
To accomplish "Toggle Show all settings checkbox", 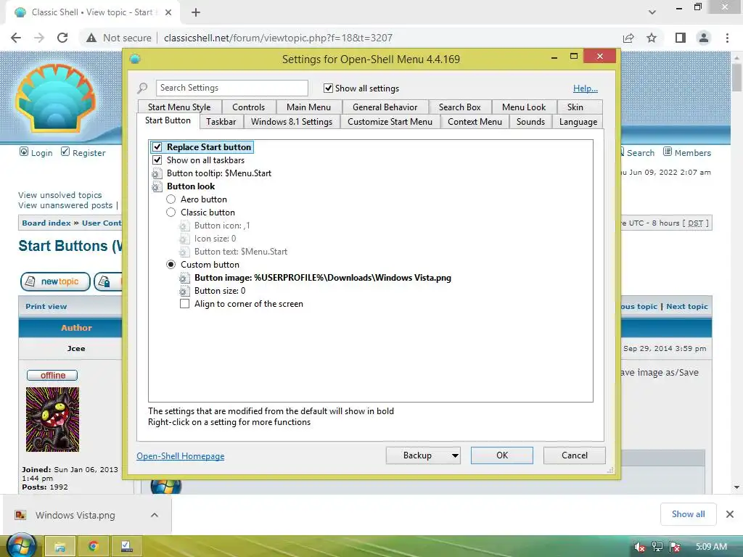I will click(x=328, y=88).
